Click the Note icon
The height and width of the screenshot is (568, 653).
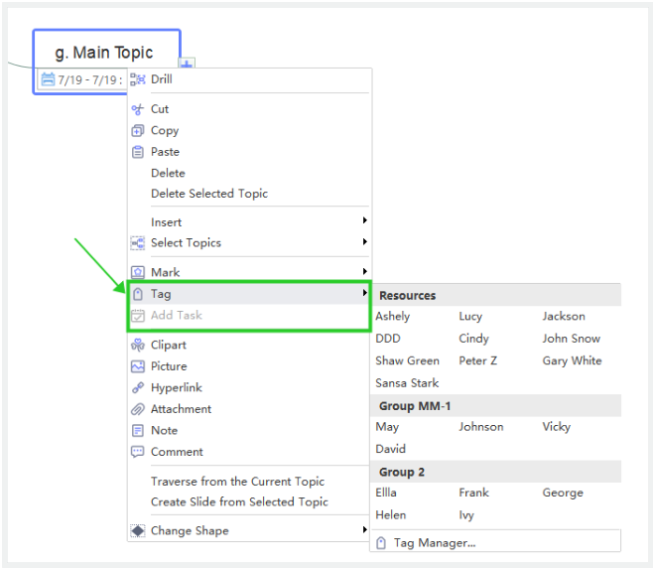point(137,431)
